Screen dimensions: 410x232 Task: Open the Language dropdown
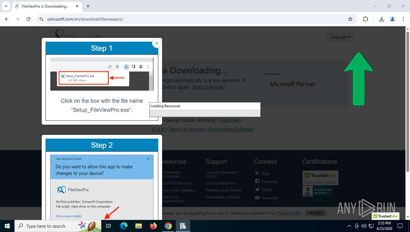click(340, 37)
